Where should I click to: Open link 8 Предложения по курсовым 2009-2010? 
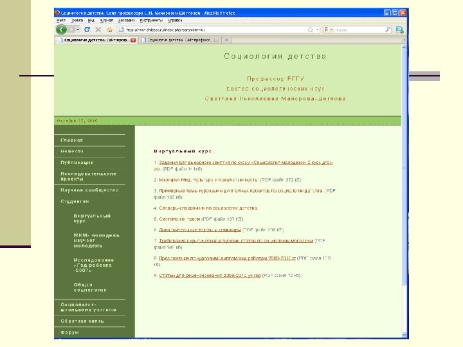tap(227, 258)
